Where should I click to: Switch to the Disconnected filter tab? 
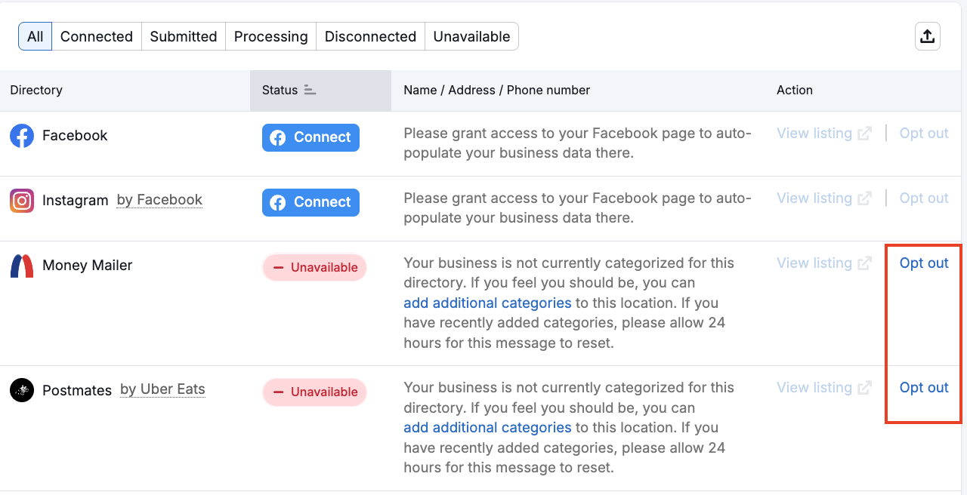click(370, 35)
